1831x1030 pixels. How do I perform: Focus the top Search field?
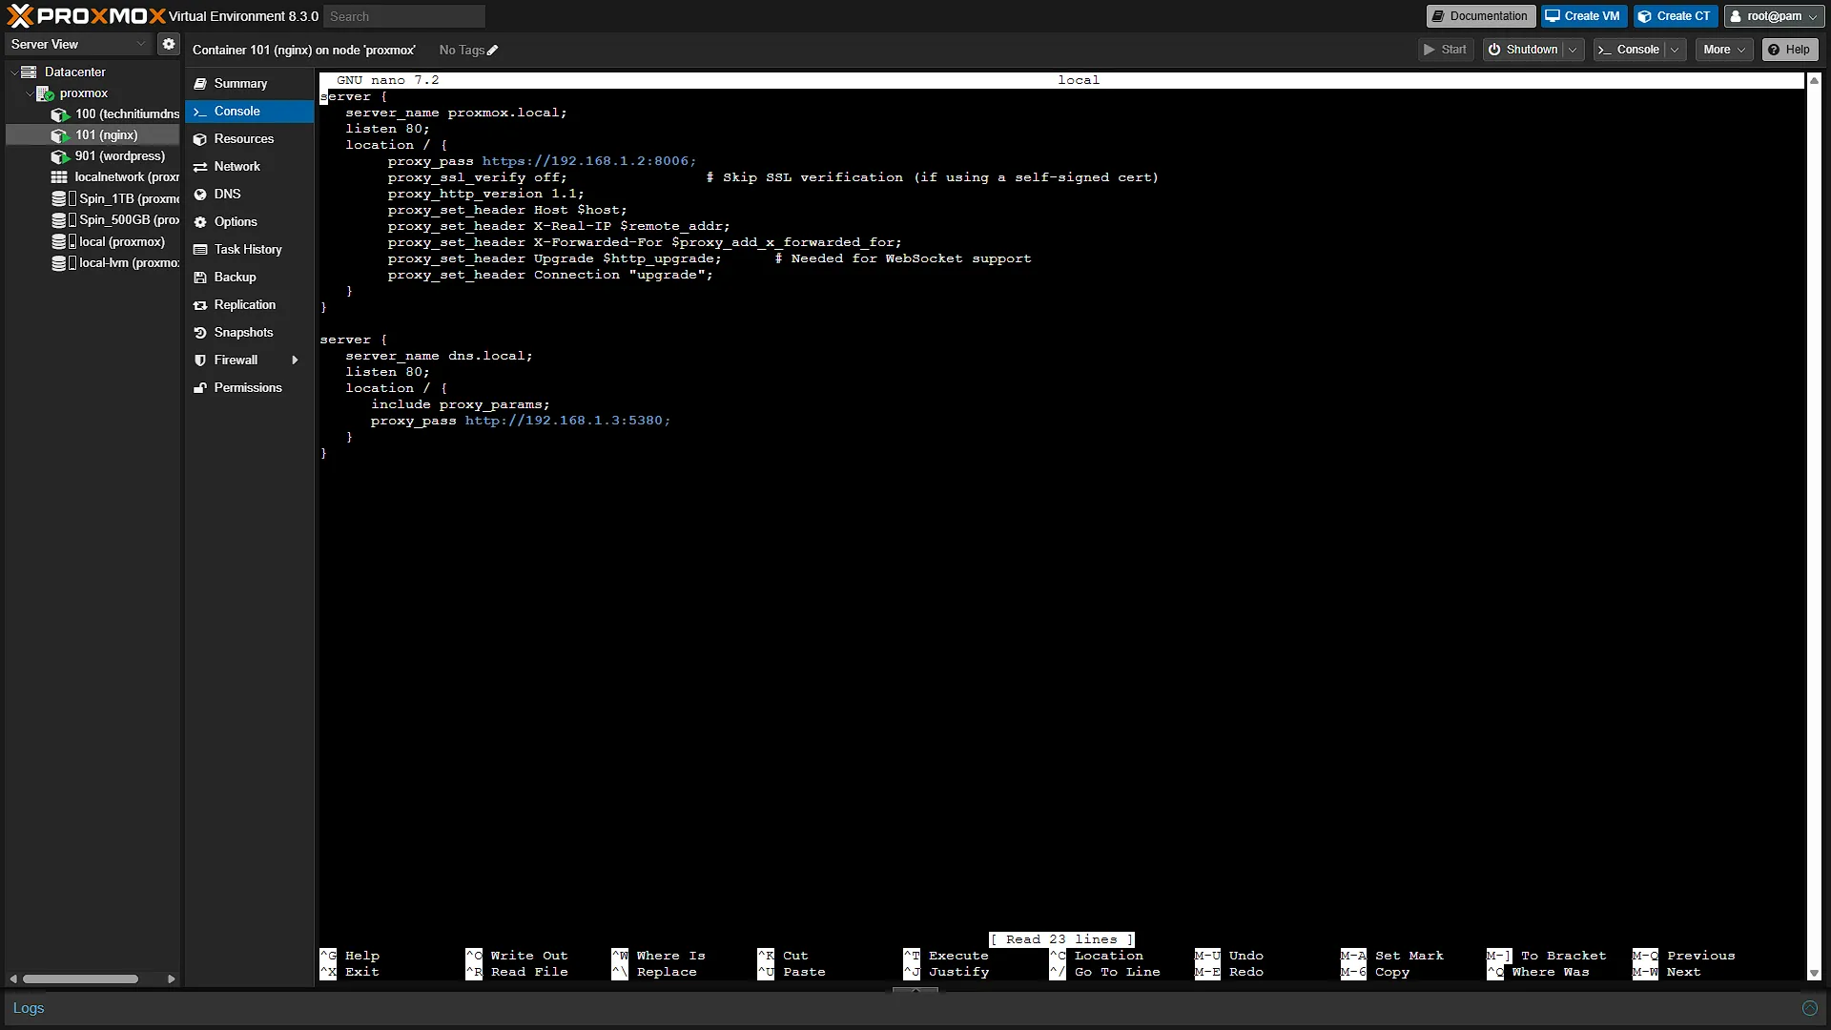[x=404, y=16]
